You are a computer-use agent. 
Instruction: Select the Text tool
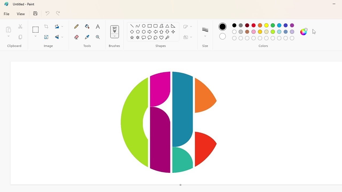point(98,26)
